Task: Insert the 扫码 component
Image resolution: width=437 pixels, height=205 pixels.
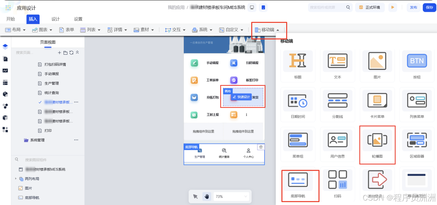Action: click(x=337, y=184)
